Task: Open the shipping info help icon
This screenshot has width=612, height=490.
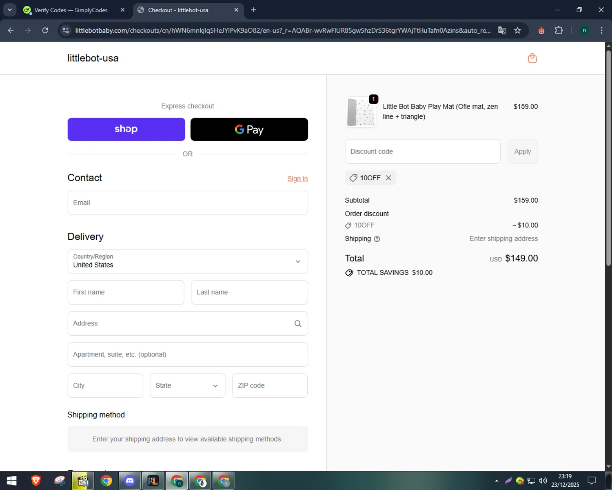Action: (x=377, y=239)
